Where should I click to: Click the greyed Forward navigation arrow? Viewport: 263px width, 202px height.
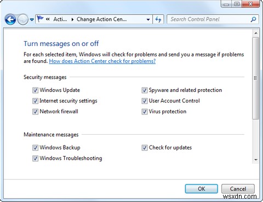click(23, 19)
